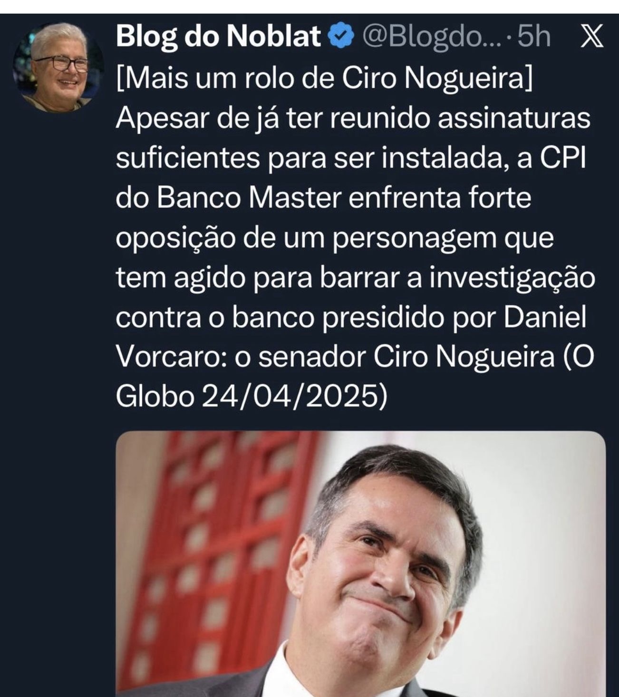Tap the X logo icon
The height and width of the screenshot is (697, 619).
(x=592, y=37)
